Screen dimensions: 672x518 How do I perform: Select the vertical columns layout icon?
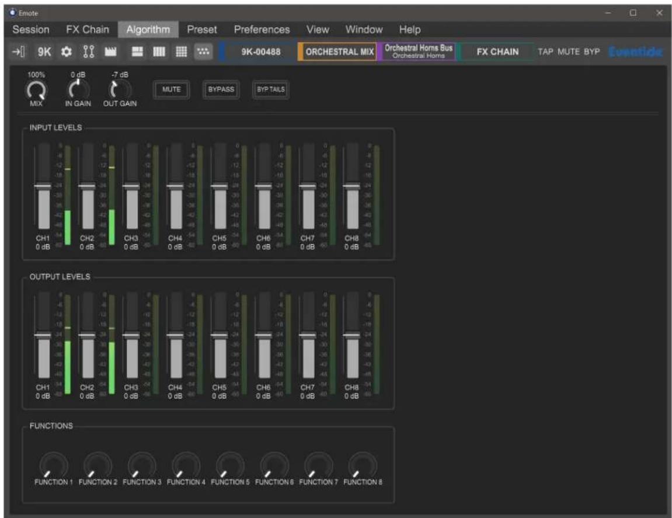159,52
